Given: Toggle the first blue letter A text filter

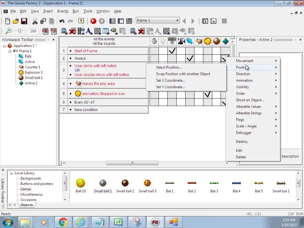Looking at the screenshot, I should (x=89, y=31).
